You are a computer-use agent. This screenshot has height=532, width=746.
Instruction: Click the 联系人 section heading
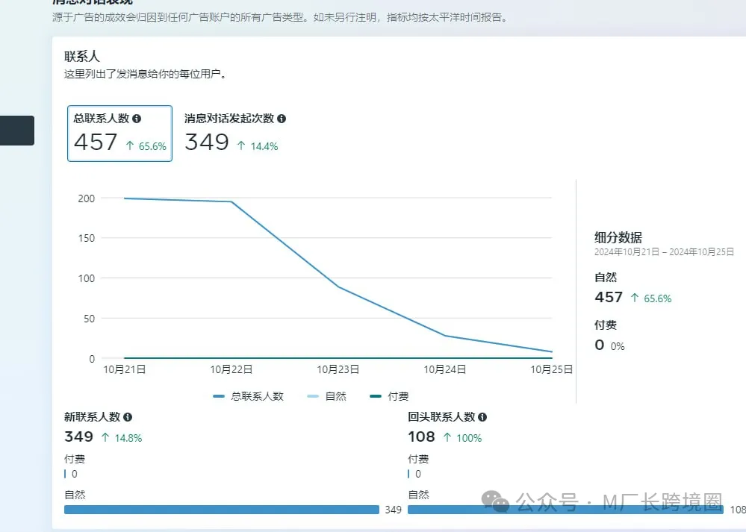pyautogui.click(x=82, y=57)
